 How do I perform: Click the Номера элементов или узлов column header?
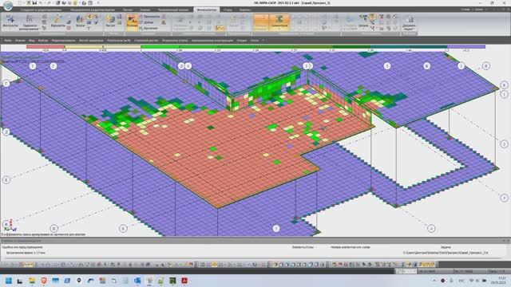tap(351, 247)
